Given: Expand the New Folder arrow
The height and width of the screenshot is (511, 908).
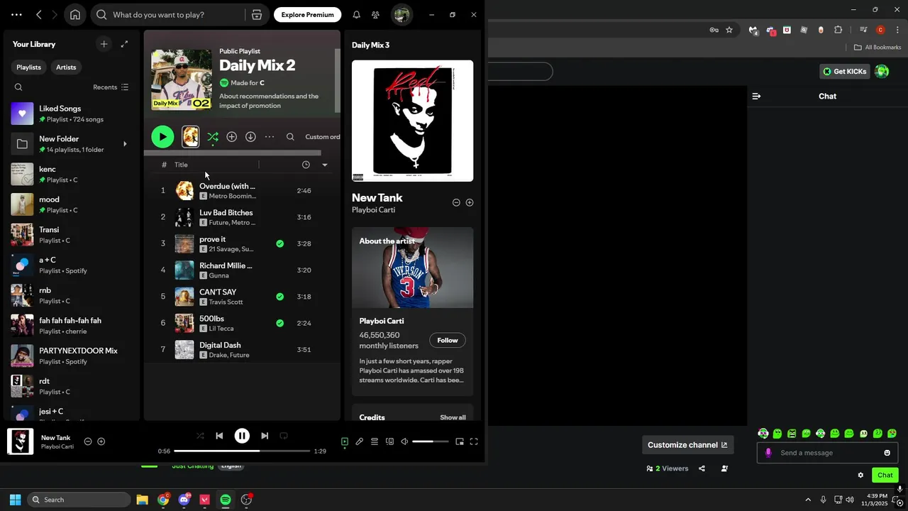Looking at the screenshot, I should click(x=125, y=144).
